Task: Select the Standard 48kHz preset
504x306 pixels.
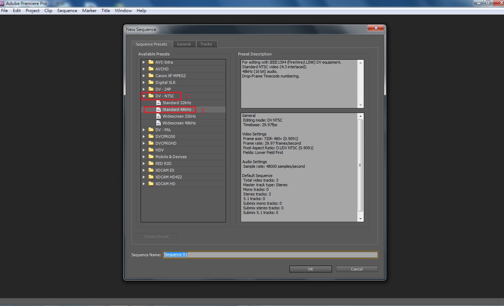Action: (177, 109)
